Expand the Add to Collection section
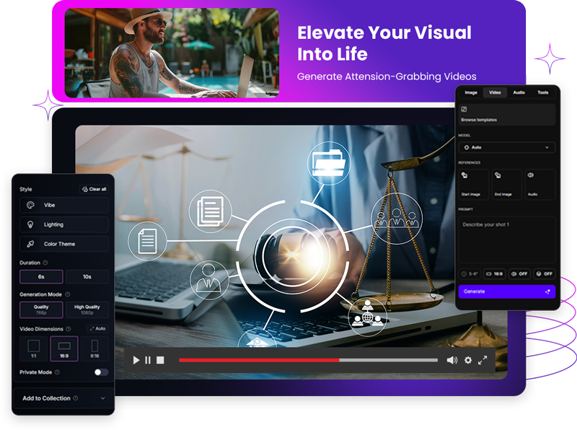577x430 pixels. click(63, 398)
